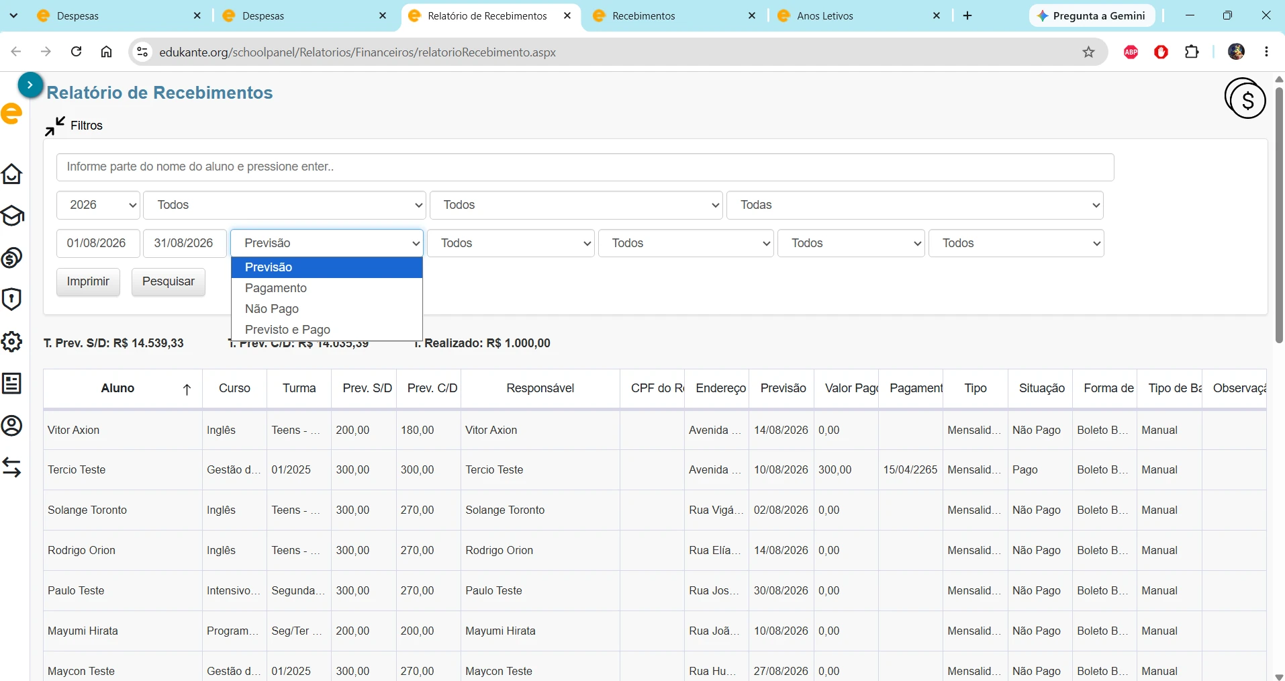1285x681 pixels.
Task: Sort by the Previsão column header
Action: click(782, 388)
